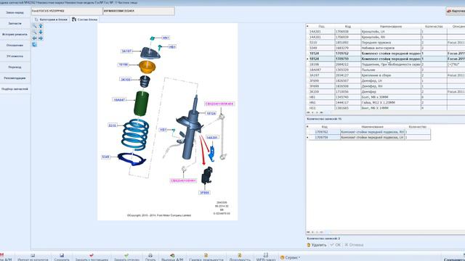
Task: Click the VIN number field
Action: [x=139, y=11]
